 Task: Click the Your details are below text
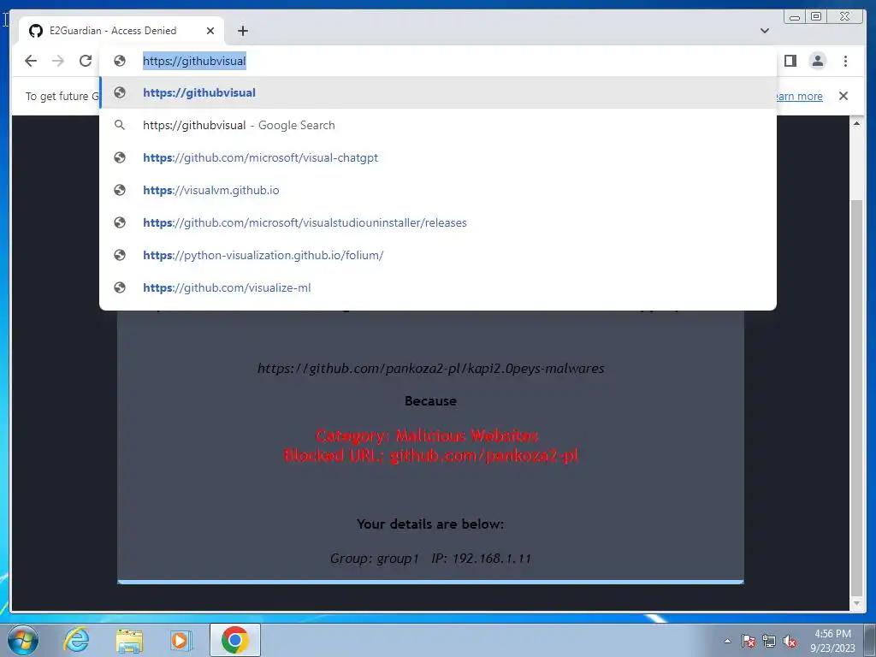(430, 524)
